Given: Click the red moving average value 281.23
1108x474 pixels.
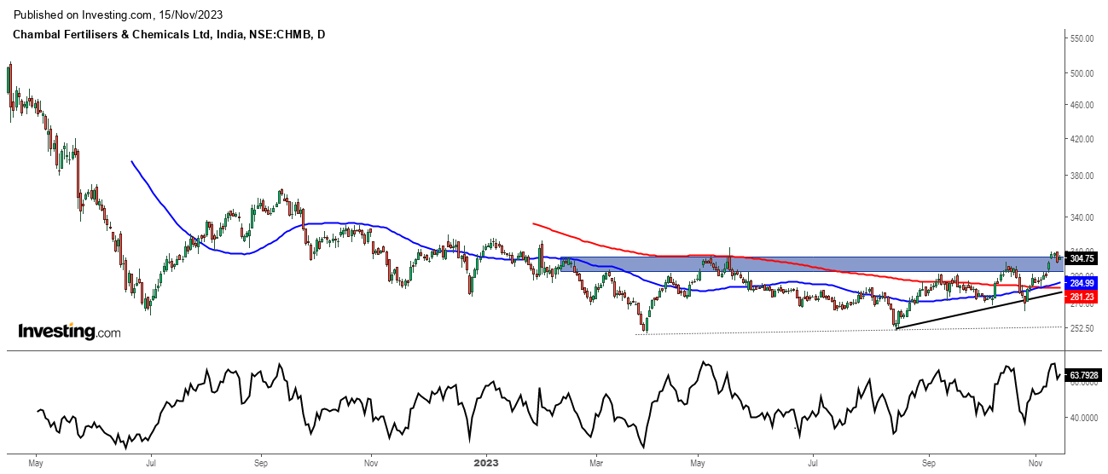Looking at the screenshot, I should coord(1082,297).
